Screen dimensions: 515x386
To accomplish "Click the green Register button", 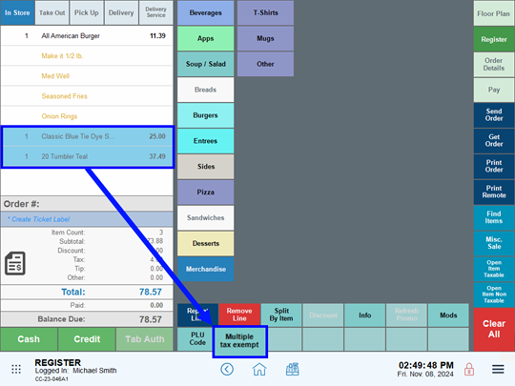I will 494,39.
